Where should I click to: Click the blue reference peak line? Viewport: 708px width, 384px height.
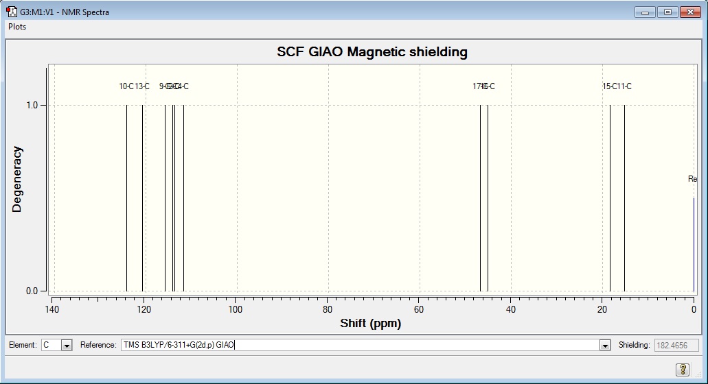pos(694,244)
